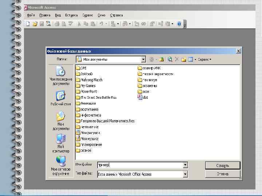Open the Мои документы sidebar shortcut

[61, 121]
